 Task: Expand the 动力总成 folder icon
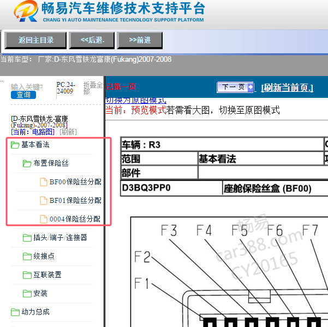click(15, 312)
